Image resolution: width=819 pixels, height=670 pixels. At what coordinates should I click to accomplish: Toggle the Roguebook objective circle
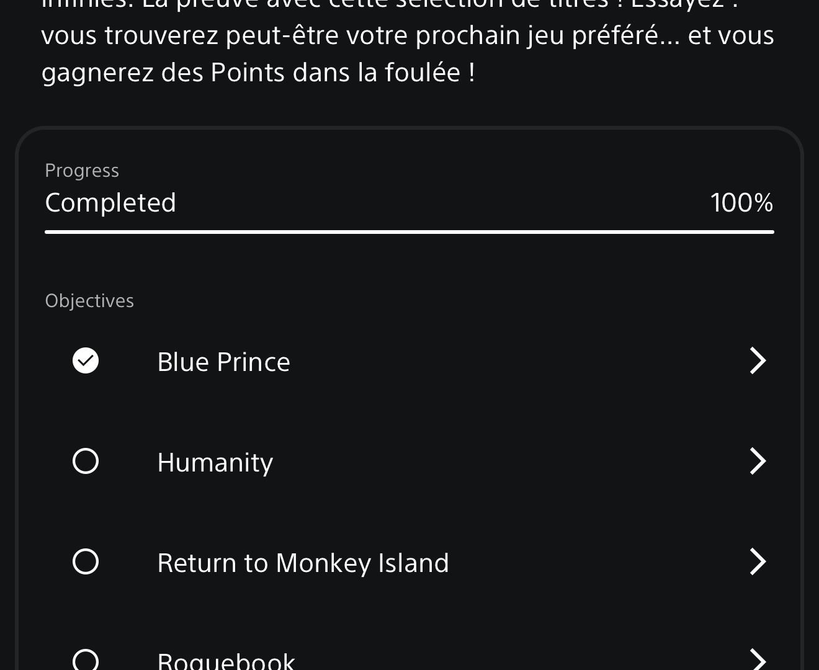click(x=86, y=660)
